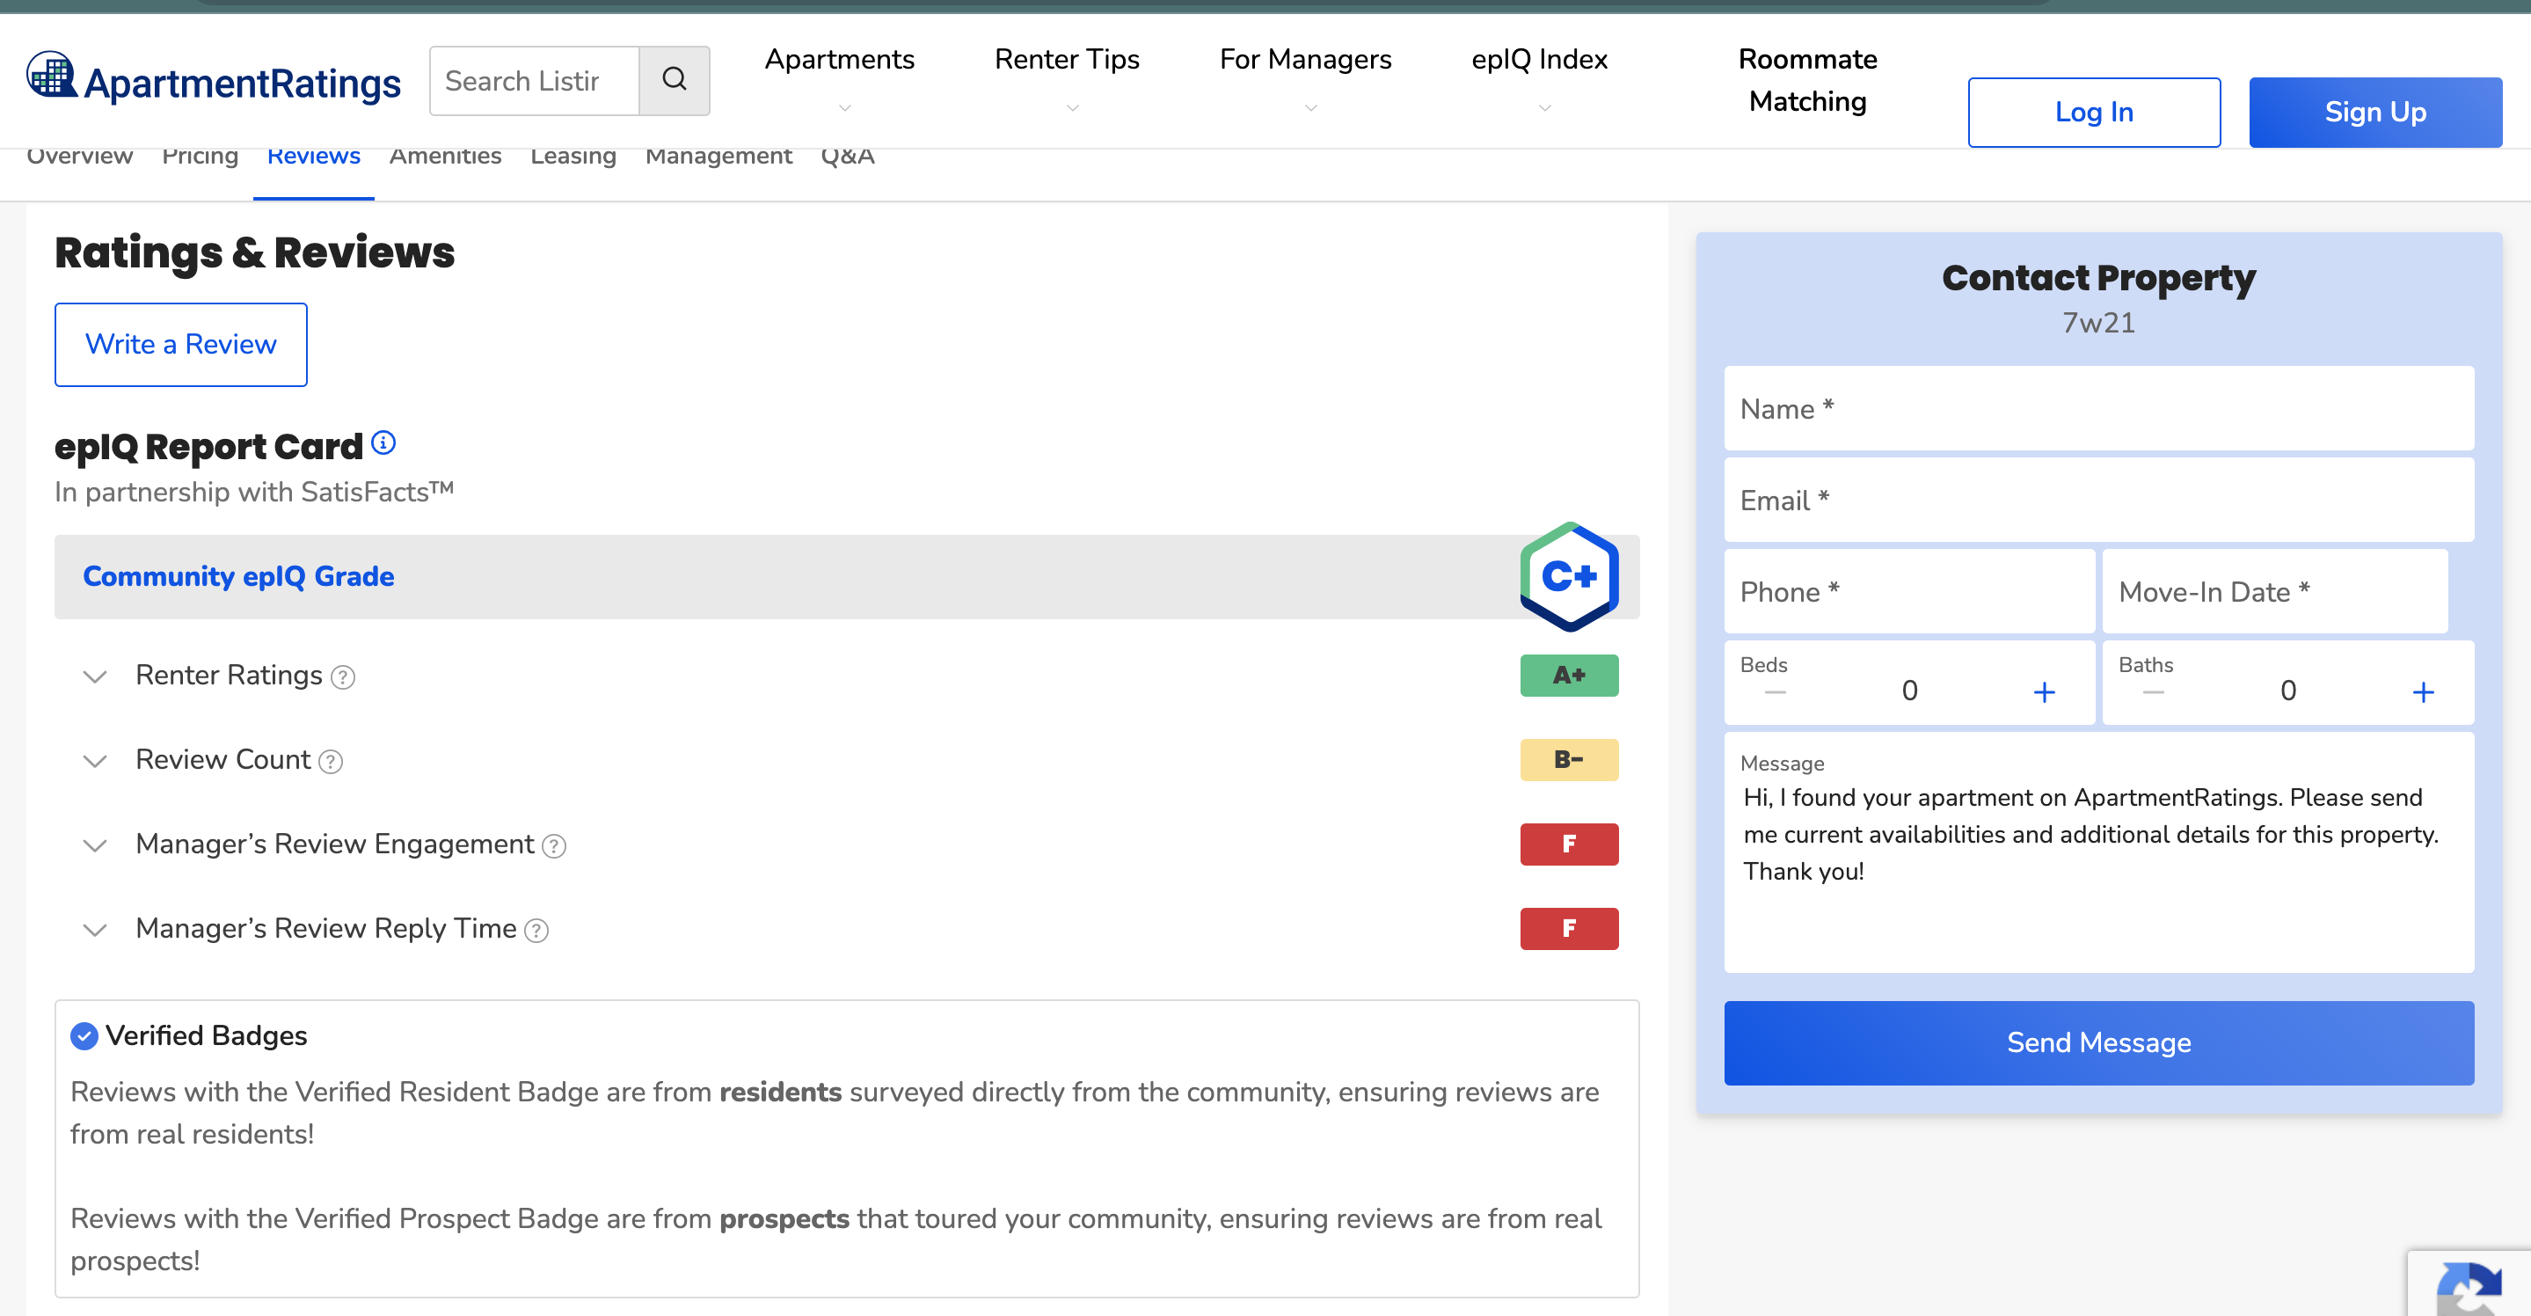Click the help icon next to Renter Ratings
The height and width of the screenshot is (1316, 2531).
pos(342,677)
